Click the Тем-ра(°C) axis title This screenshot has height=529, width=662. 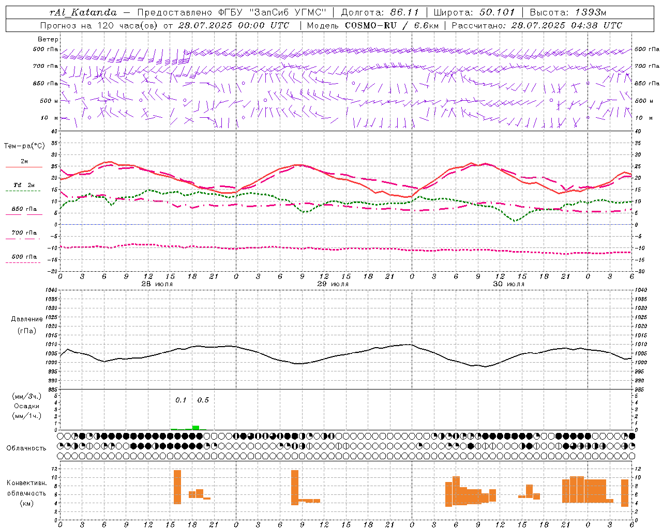[x=24, y=146]
